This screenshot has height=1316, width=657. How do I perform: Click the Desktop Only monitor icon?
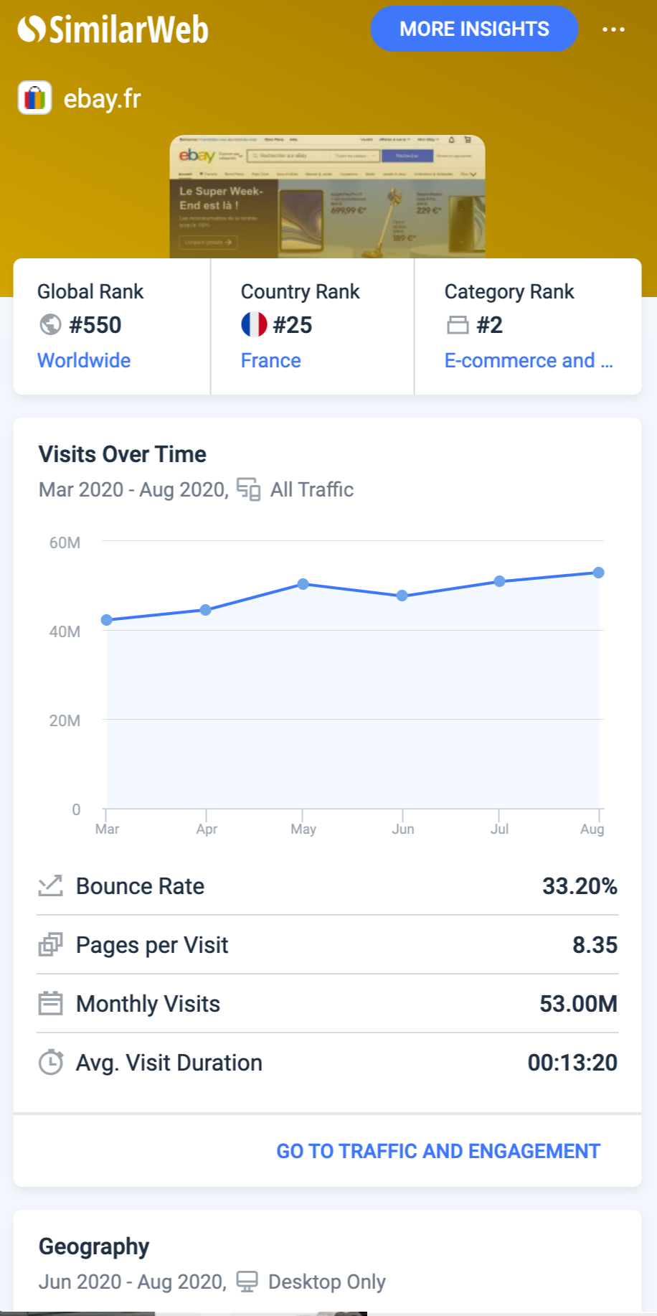pos(247,1282)
